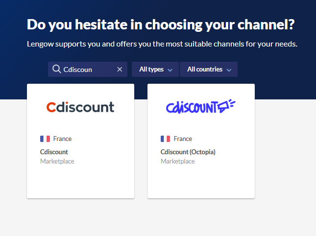Image resolution: width=316 pixels, height=236 pixels.
Task: Click the blue Cdiscount megaphone logo
Action: tap(201, 106)
